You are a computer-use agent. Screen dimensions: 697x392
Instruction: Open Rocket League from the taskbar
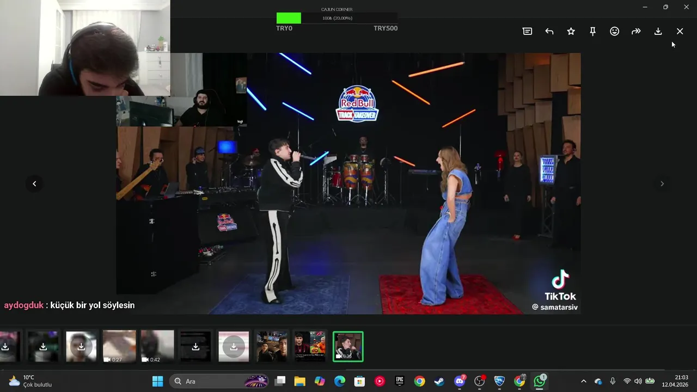[499, 381]
